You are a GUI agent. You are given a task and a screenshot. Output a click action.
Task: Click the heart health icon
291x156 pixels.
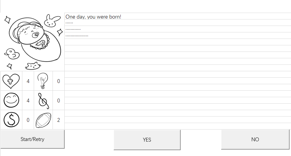click(x=11, y=81)
